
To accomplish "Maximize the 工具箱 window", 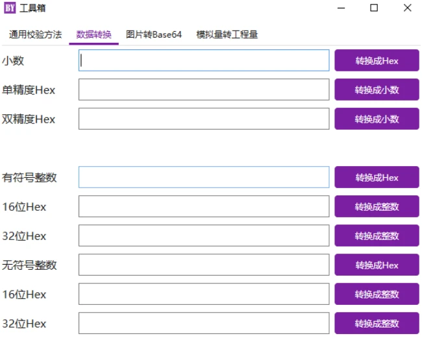I will click(x=374, y=8).
